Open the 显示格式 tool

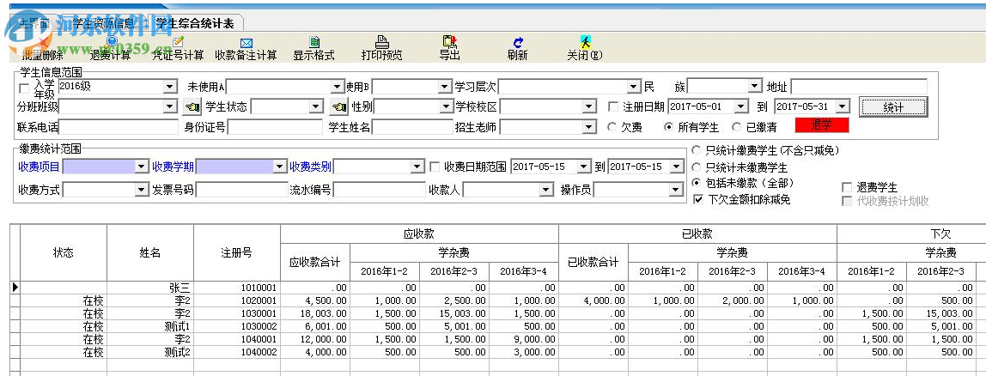(x=314, y=42)
